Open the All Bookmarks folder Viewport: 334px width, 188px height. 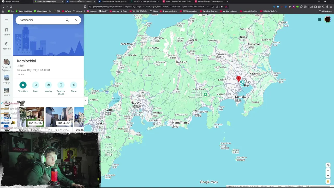tap(325, 11)
